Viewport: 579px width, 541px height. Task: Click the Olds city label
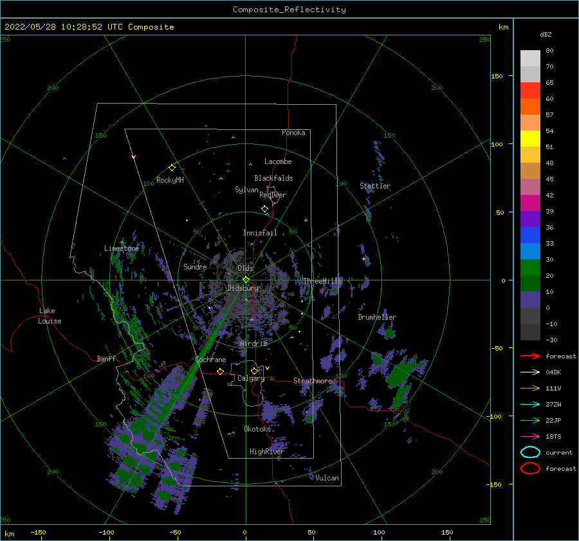[245, 268]
